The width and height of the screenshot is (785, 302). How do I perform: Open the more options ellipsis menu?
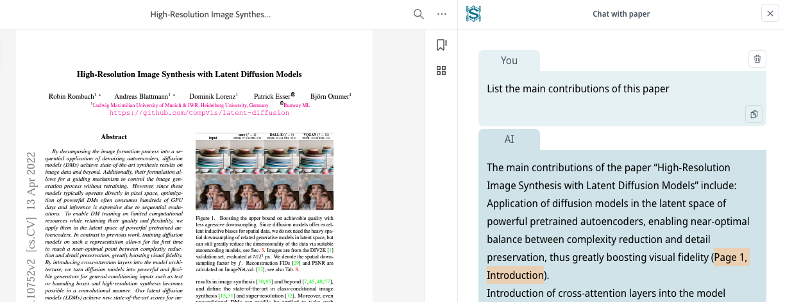[x=441, y=14]
